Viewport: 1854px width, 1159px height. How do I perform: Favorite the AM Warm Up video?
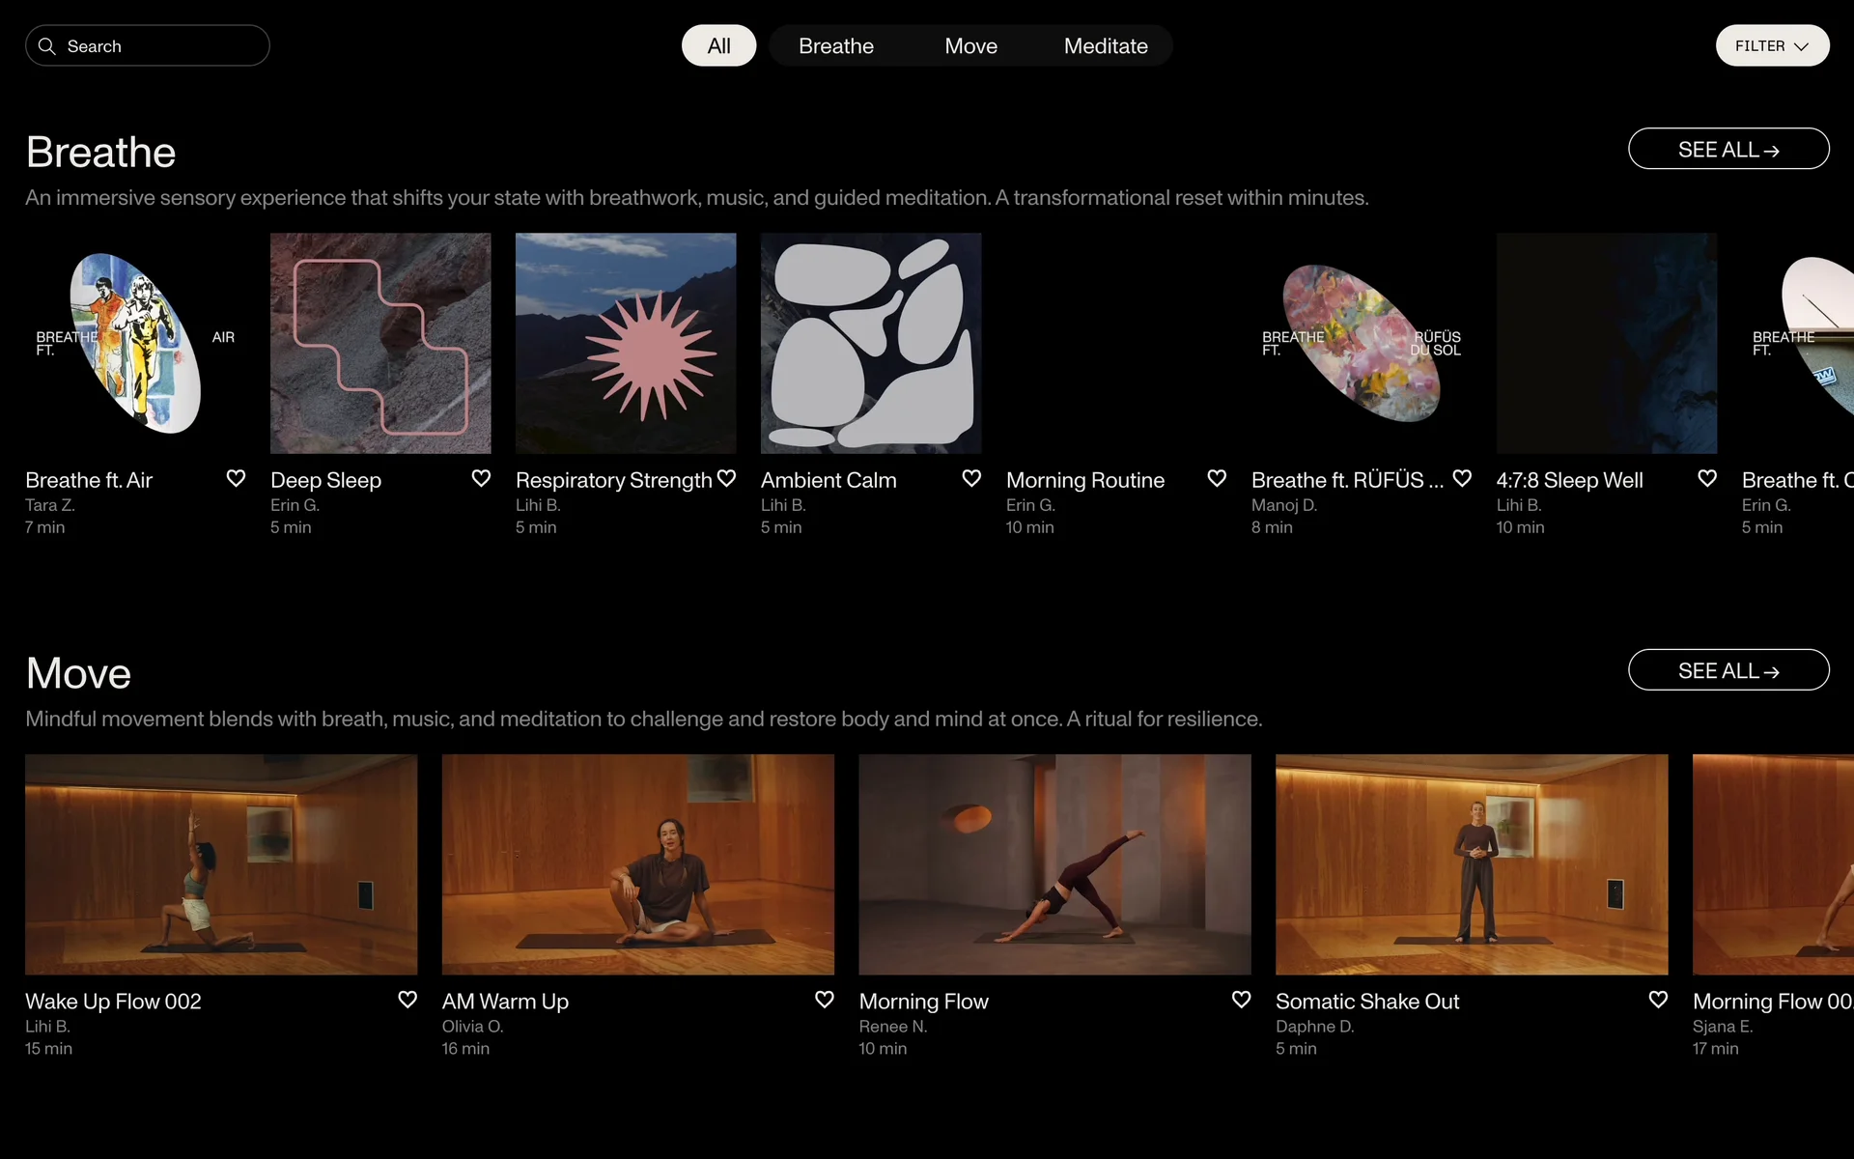824,1000
